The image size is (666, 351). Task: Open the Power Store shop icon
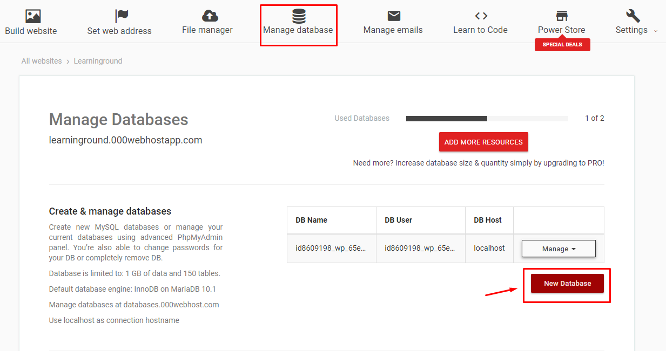(x=562, y=16)
